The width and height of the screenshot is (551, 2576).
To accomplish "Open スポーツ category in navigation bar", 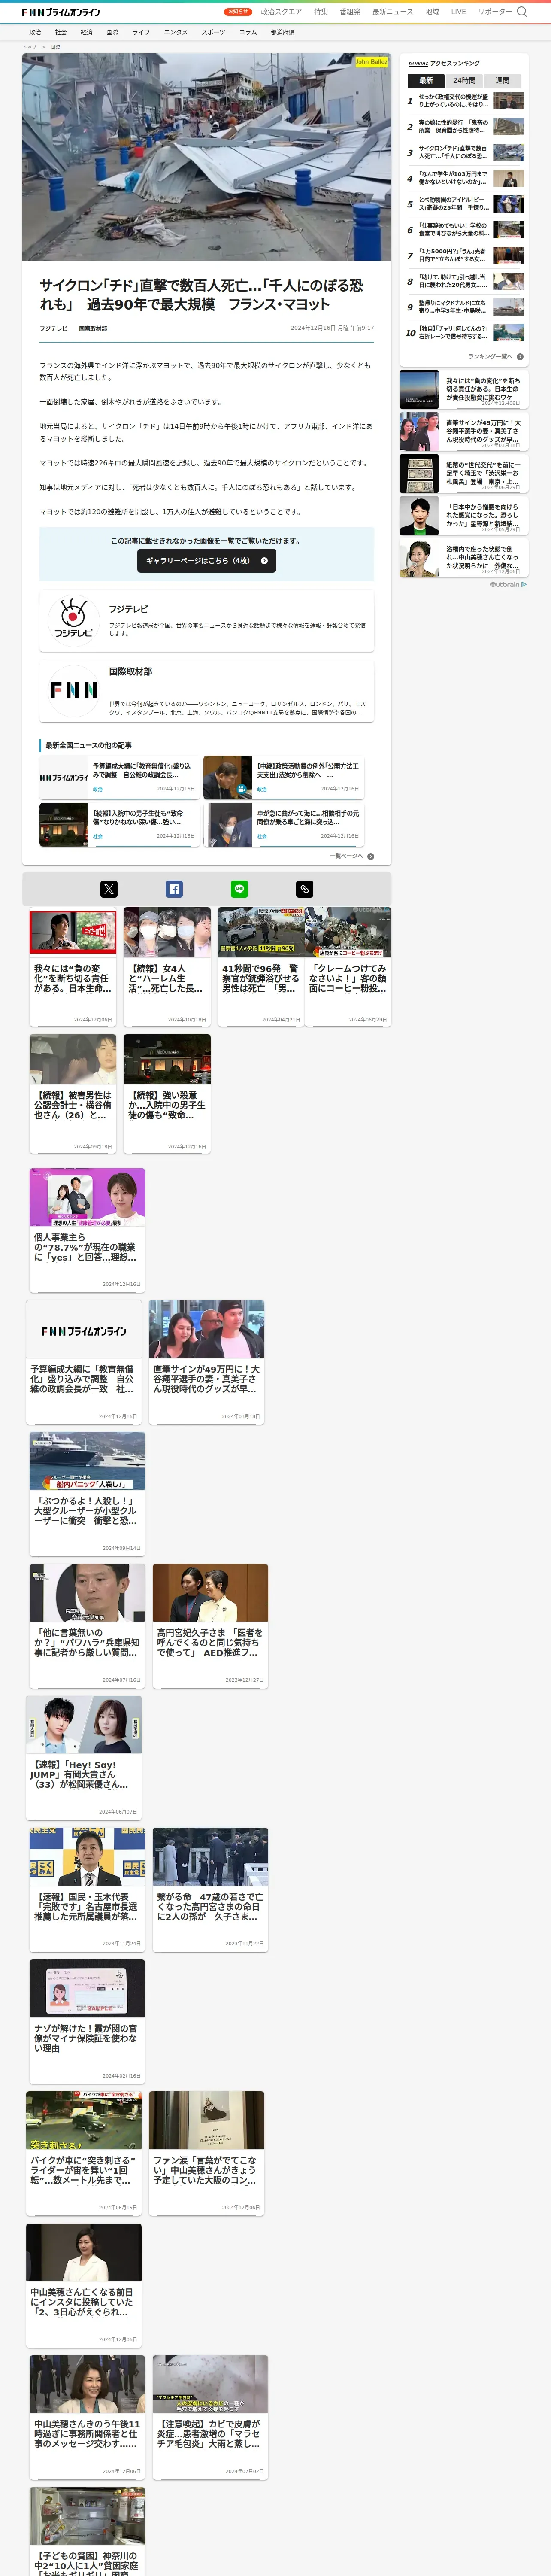I will click(x=213, y=32).
